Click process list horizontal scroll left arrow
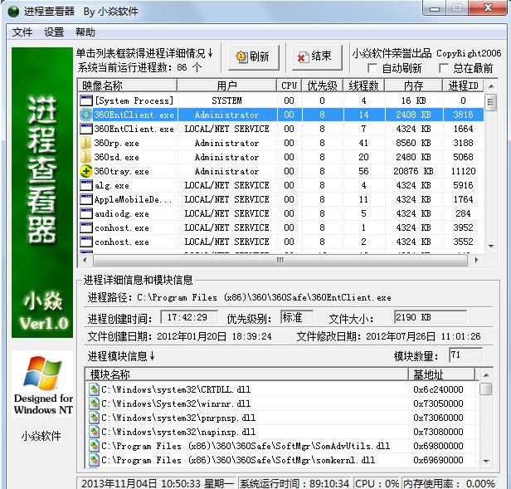511x489 pixels. tap(85, 260)
